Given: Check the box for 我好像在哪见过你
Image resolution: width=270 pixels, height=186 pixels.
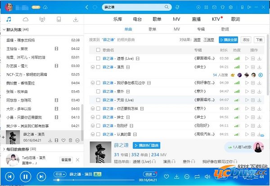Looking at the screenshot, I should [98, 83].
